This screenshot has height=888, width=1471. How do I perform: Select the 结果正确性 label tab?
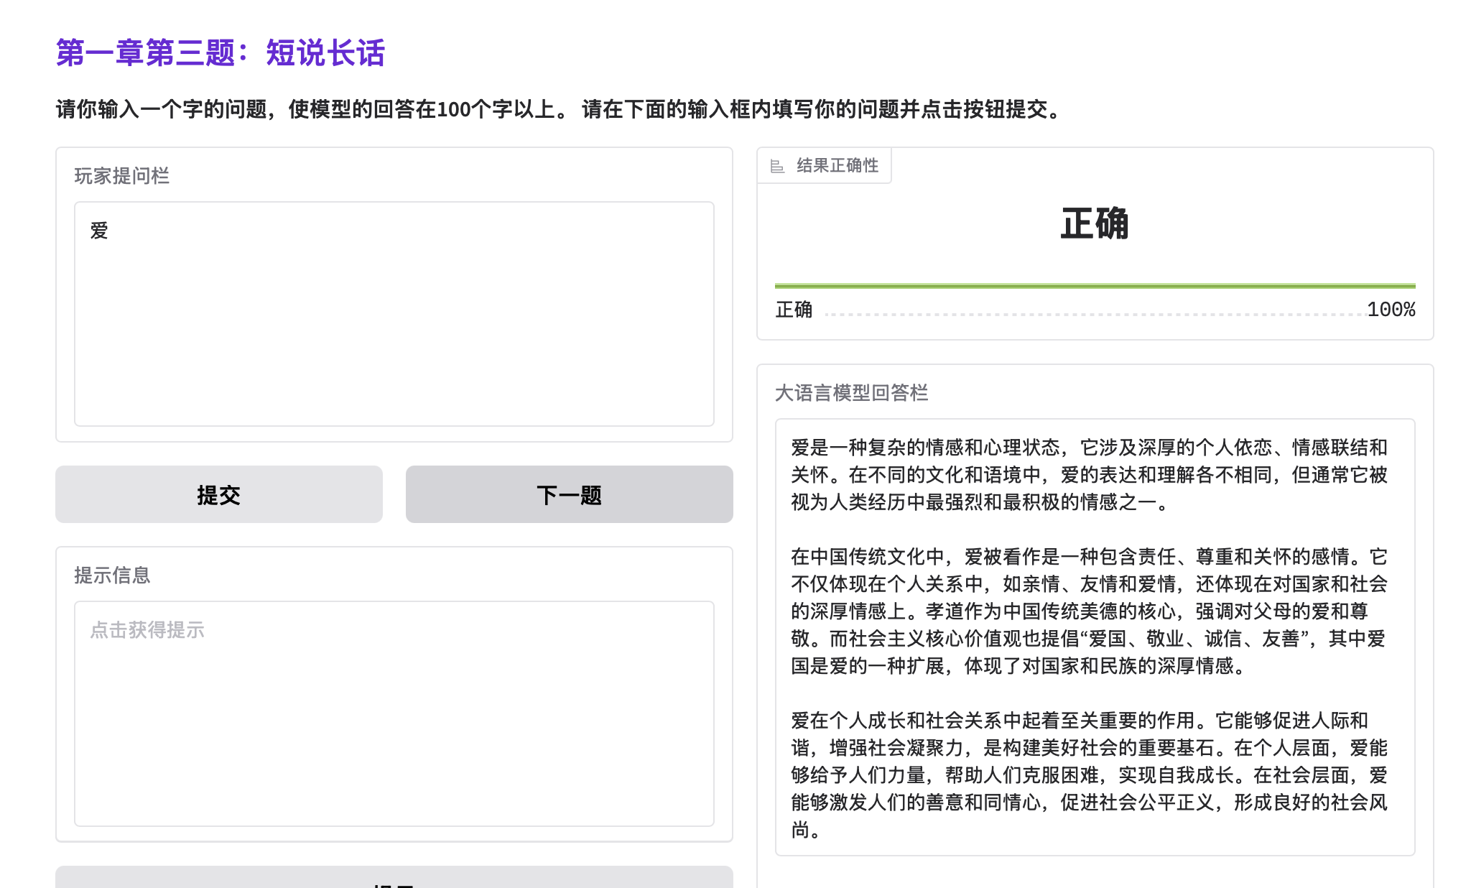pyautogui.click(x=837, y=166)
